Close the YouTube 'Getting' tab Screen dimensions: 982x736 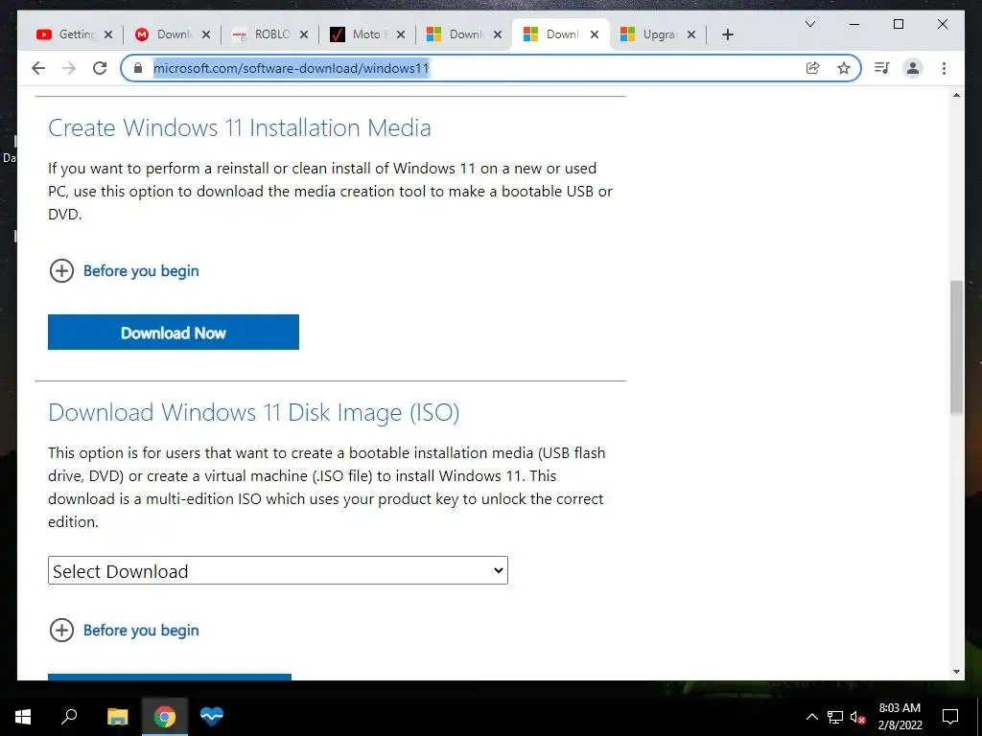[108, 34]
